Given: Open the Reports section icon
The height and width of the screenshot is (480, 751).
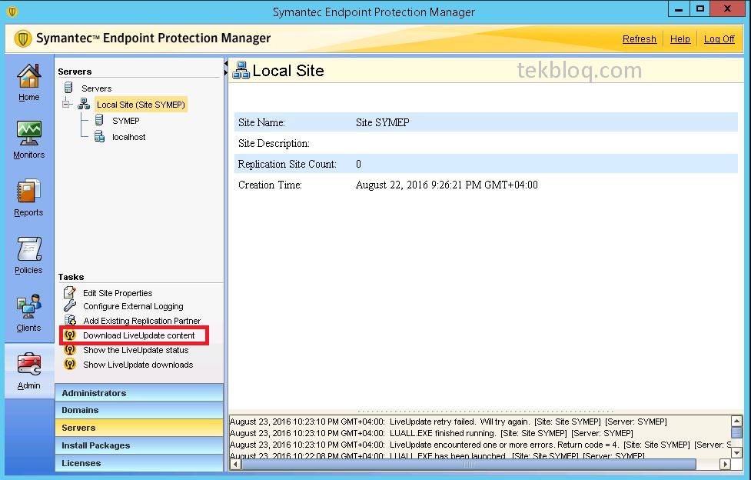Looking at the screenshot, I should 28,192.
